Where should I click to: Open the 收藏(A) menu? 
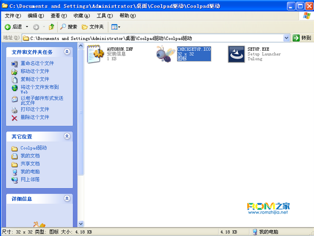[x=82, y=16]
